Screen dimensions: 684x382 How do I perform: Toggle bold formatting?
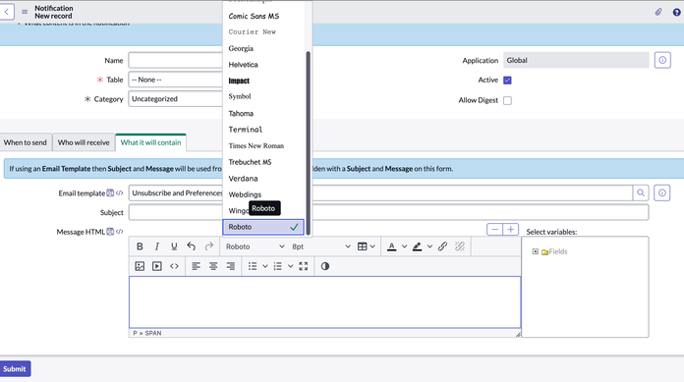click(x=140, y=246)
